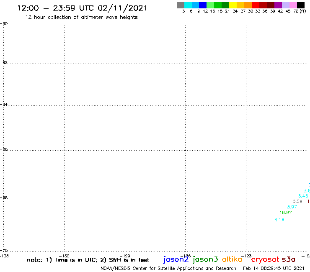Image resolution: width=310 pixels, height=272 pixels.
Task: Click the latitude label -64
Action: pos(4,104)
